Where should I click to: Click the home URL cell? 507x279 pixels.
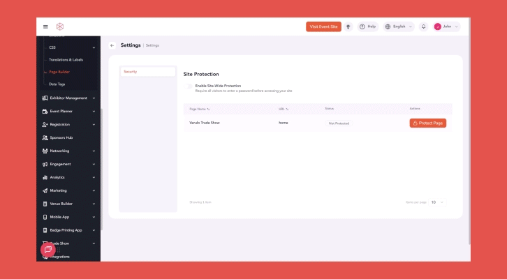click(284, 123)
